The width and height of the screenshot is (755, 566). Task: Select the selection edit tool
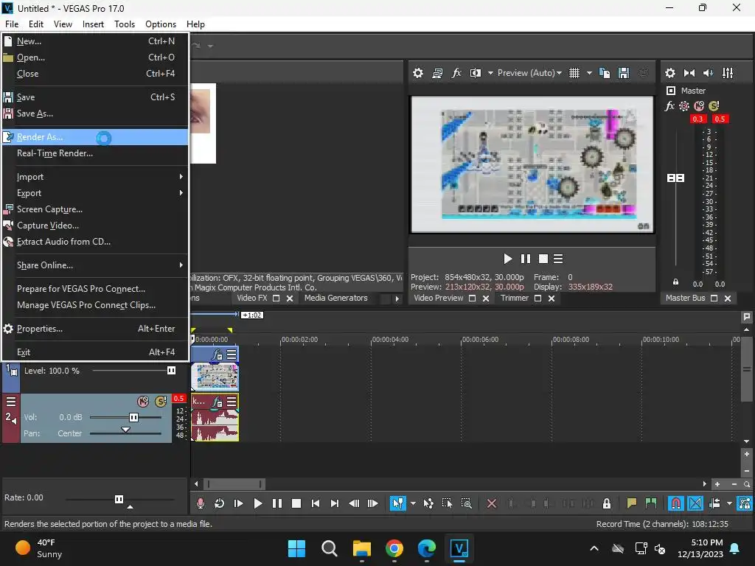(x=447, y=503)
